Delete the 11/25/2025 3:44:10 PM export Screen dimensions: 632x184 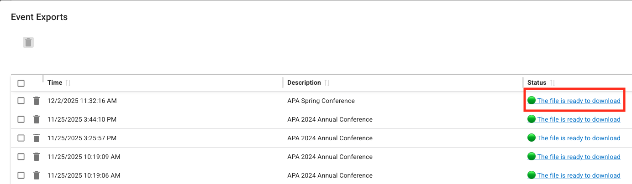[37, 119]
